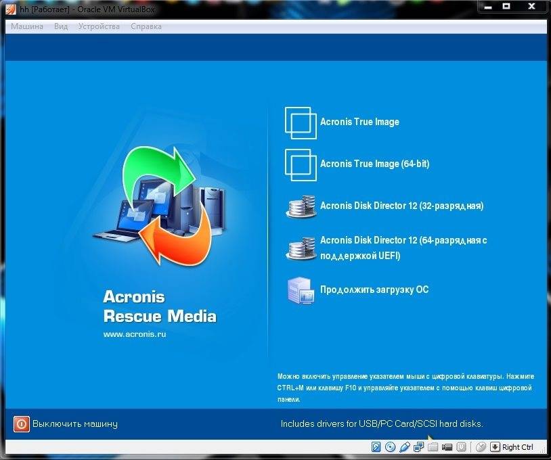Viewport: 551px width, 460px height.
Task: Click the VirtualBox window title icon
Action: tap(11, 9)
